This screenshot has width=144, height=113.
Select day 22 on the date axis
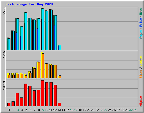point(97,110)
